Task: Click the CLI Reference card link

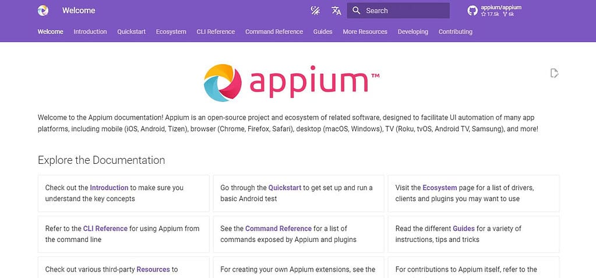Action: click(105, 228)
